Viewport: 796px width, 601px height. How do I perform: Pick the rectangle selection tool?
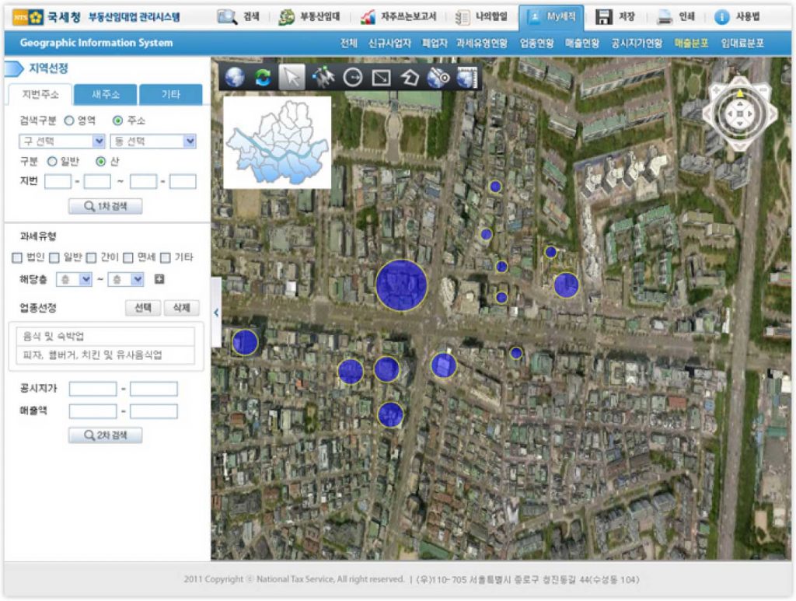pos(381,77)
